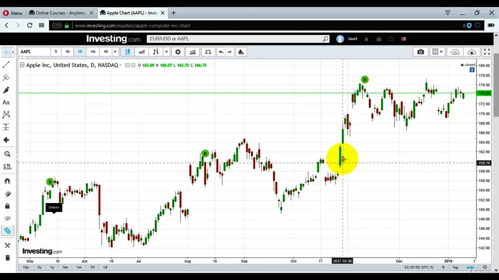This screenshot has width=499, height=280.
Task: Select the left arrow marker tool
Action: [x=6, y=140]
